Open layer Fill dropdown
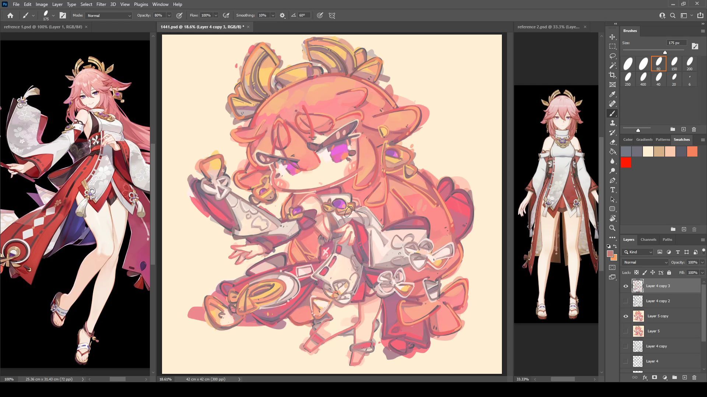Viewport: 707px width, 397px height. click(702, 272)
